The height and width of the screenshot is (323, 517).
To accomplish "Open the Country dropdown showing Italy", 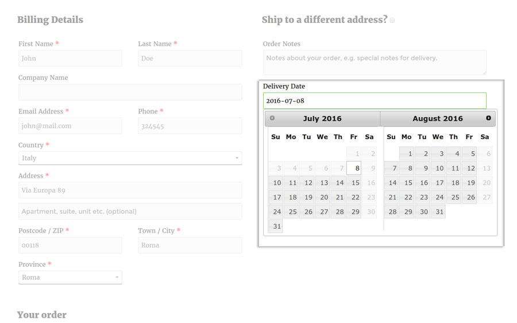I will (x=130, y=158).
